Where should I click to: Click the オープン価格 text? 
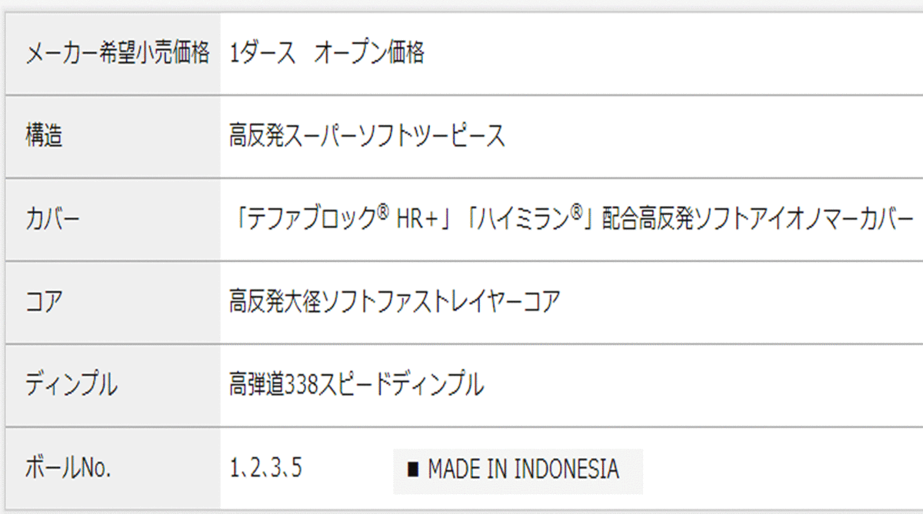click(x=369, y=54)
